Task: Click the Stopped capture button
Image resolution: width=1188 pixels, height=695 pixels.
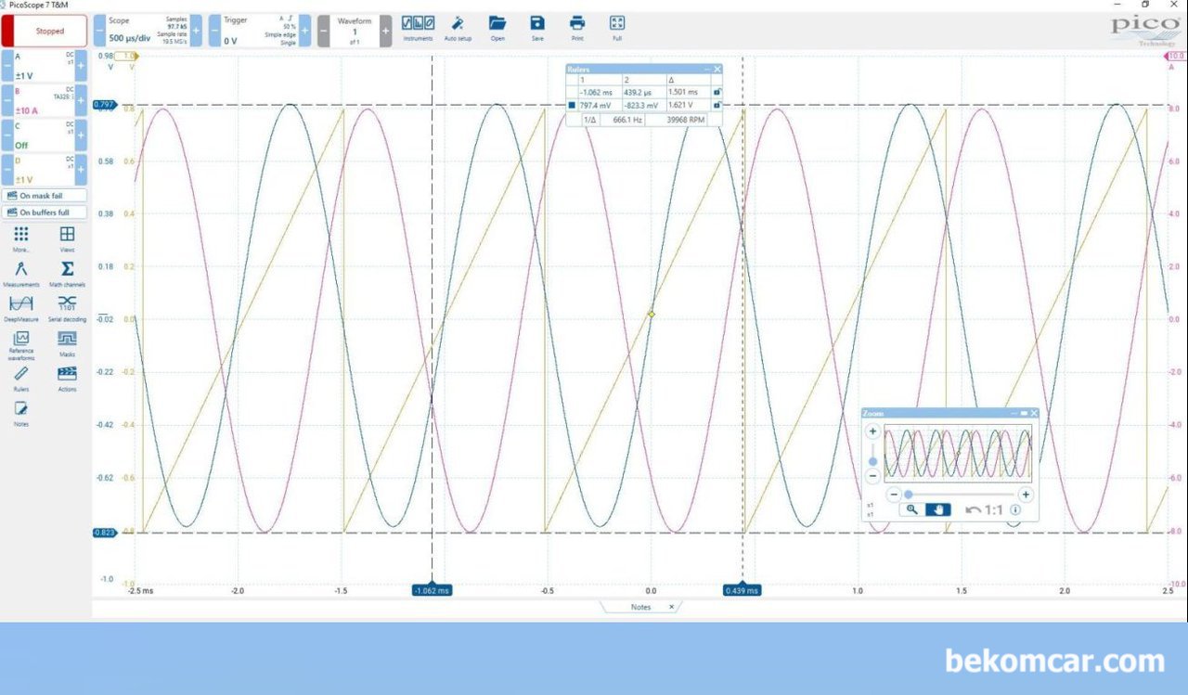Action: [45, 31]
